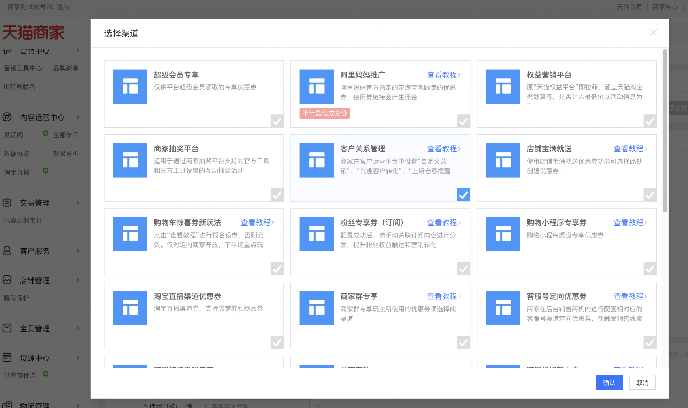This screenshot has height=408, width=688.
Task: Click the 商家抽奖平台 channel icon
Action: (x=130, y=160)
